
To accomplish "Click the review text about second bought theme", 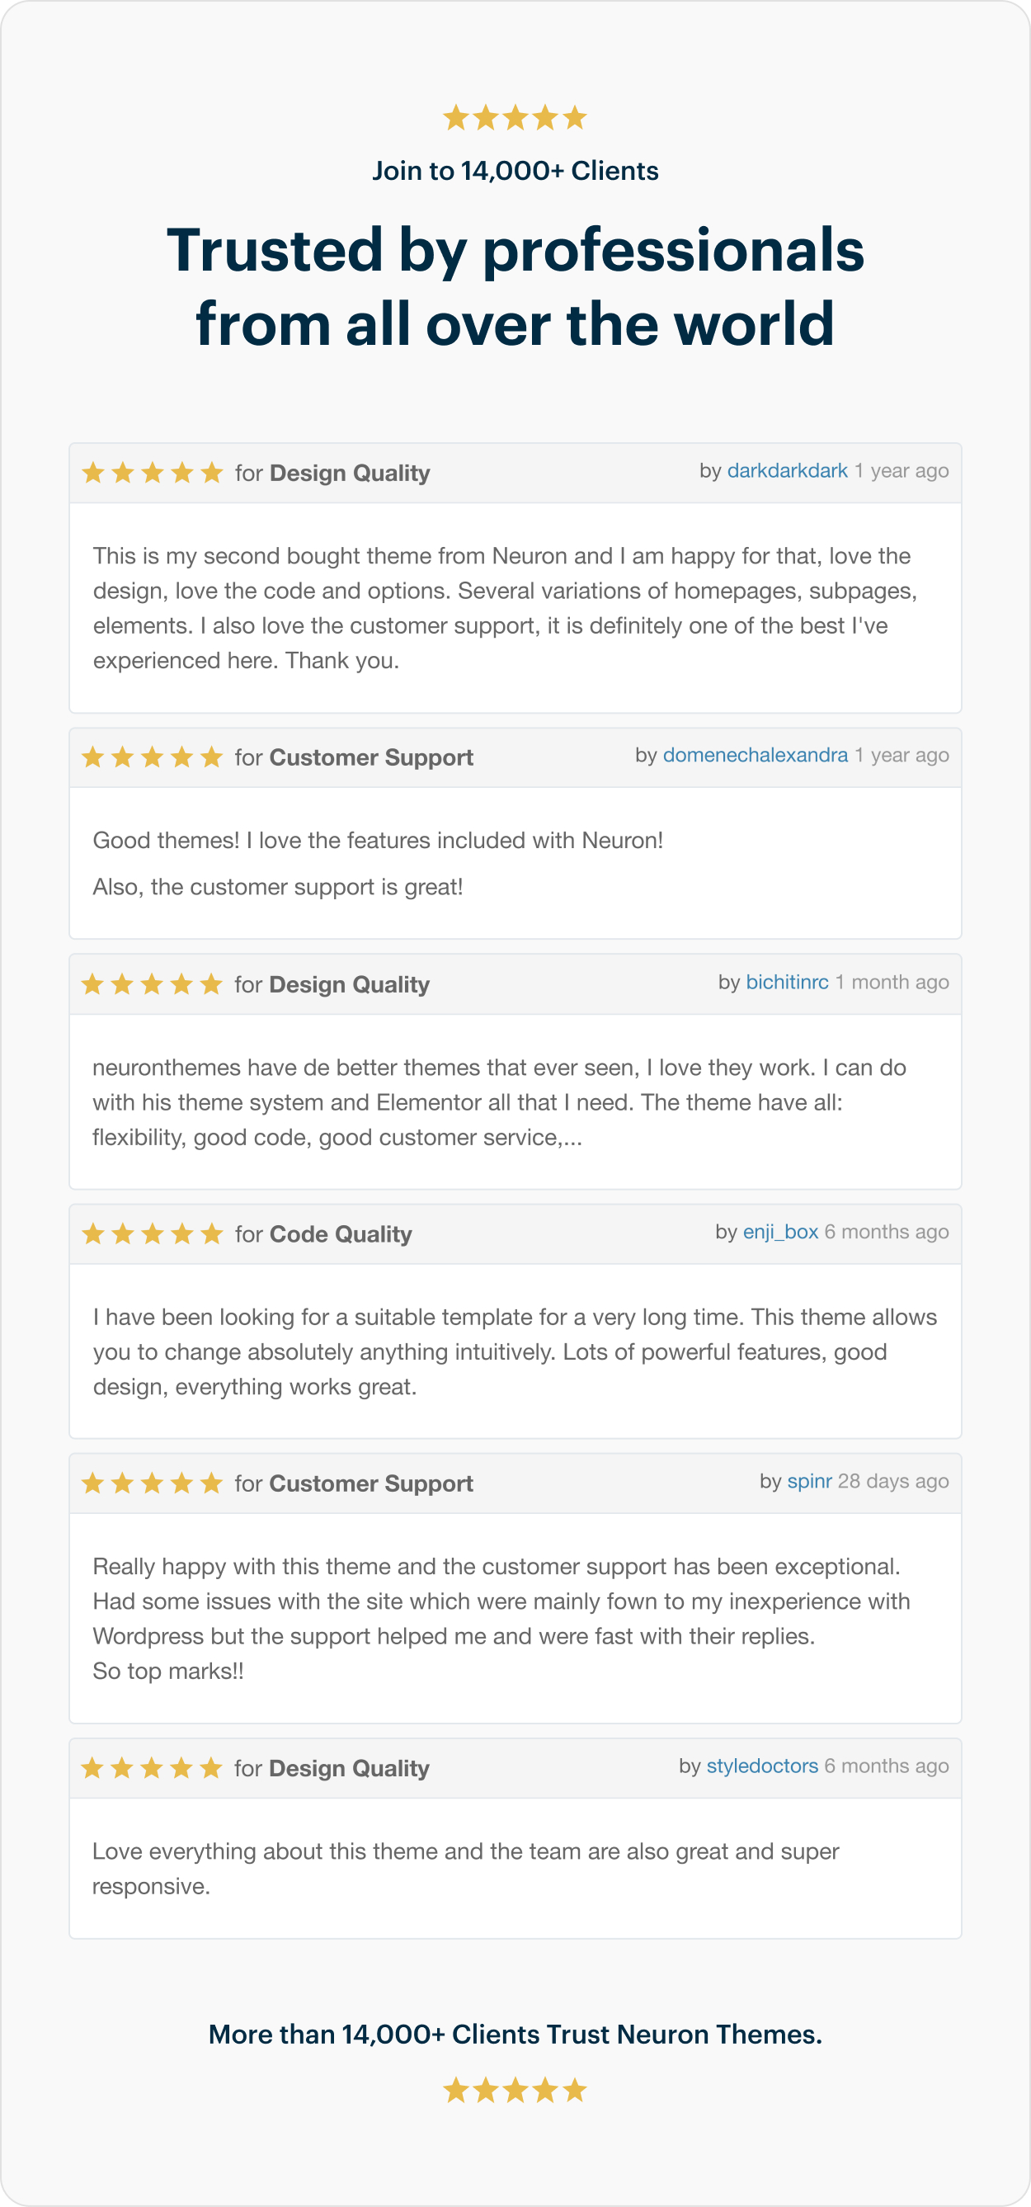I will pos(506,607).
